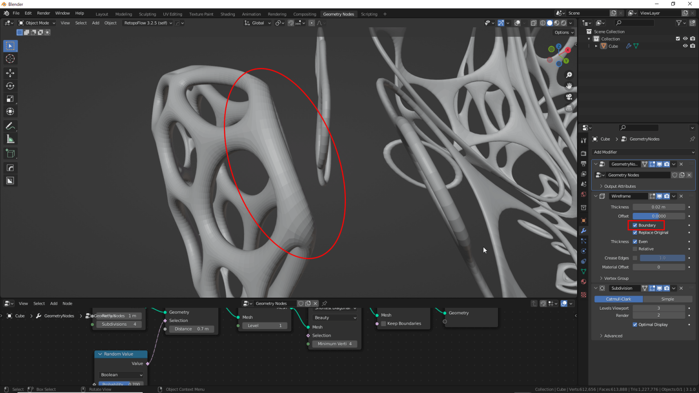
Task: Switch to the Shading workspace tab
Action: (x=228, y=14)
